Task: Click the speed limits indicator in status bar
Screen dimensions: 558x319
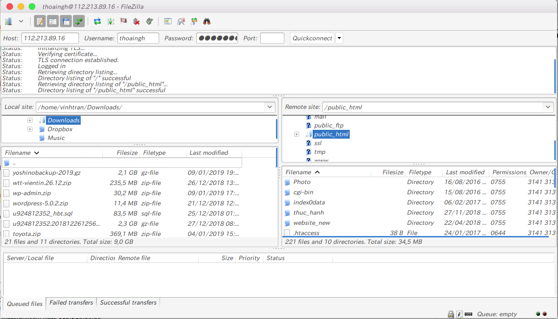Action: (x=468, y=314)
